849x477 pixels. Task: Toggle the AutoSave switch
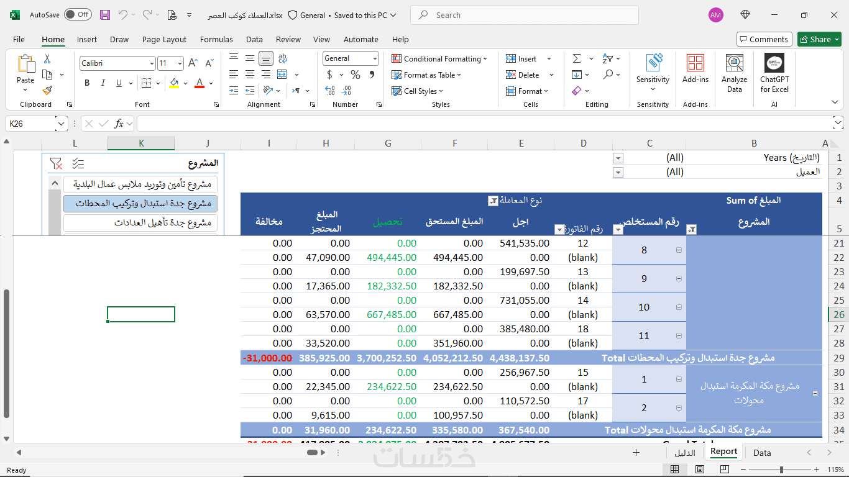(78, 15)
